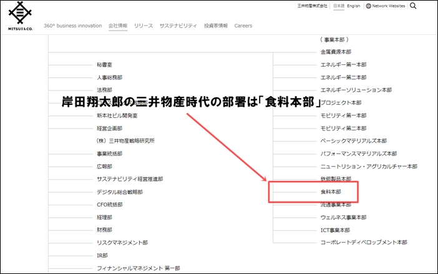Click the 広報部 entry
The height and width of the screenshot is (274, 438).
[x=104, y=167]
